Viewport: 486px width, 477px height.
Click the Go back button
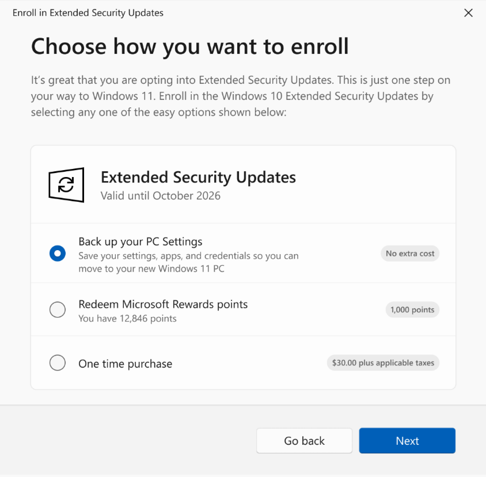pos(304,441)
